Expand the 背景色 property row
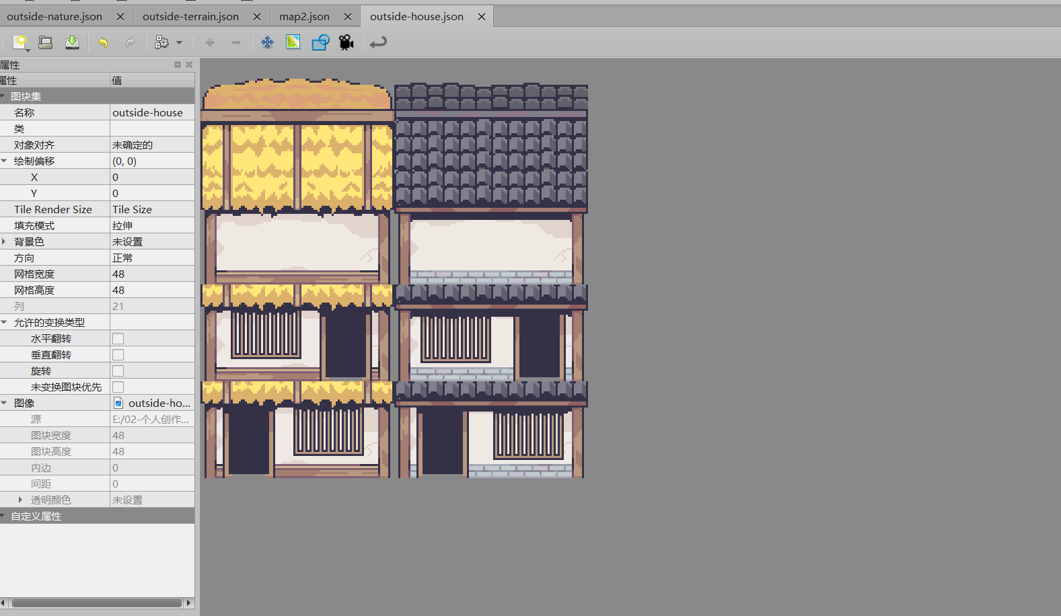The width and height of the screenshot is (1061, 616). click(x=4, y=242)
